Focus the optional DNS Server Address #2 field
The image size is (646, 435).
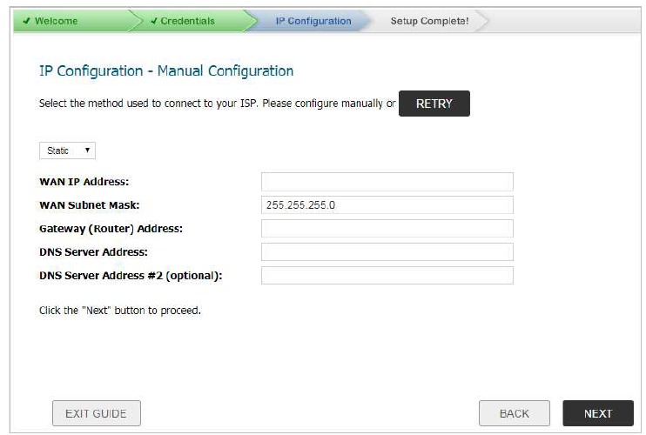tap(387, 276)
